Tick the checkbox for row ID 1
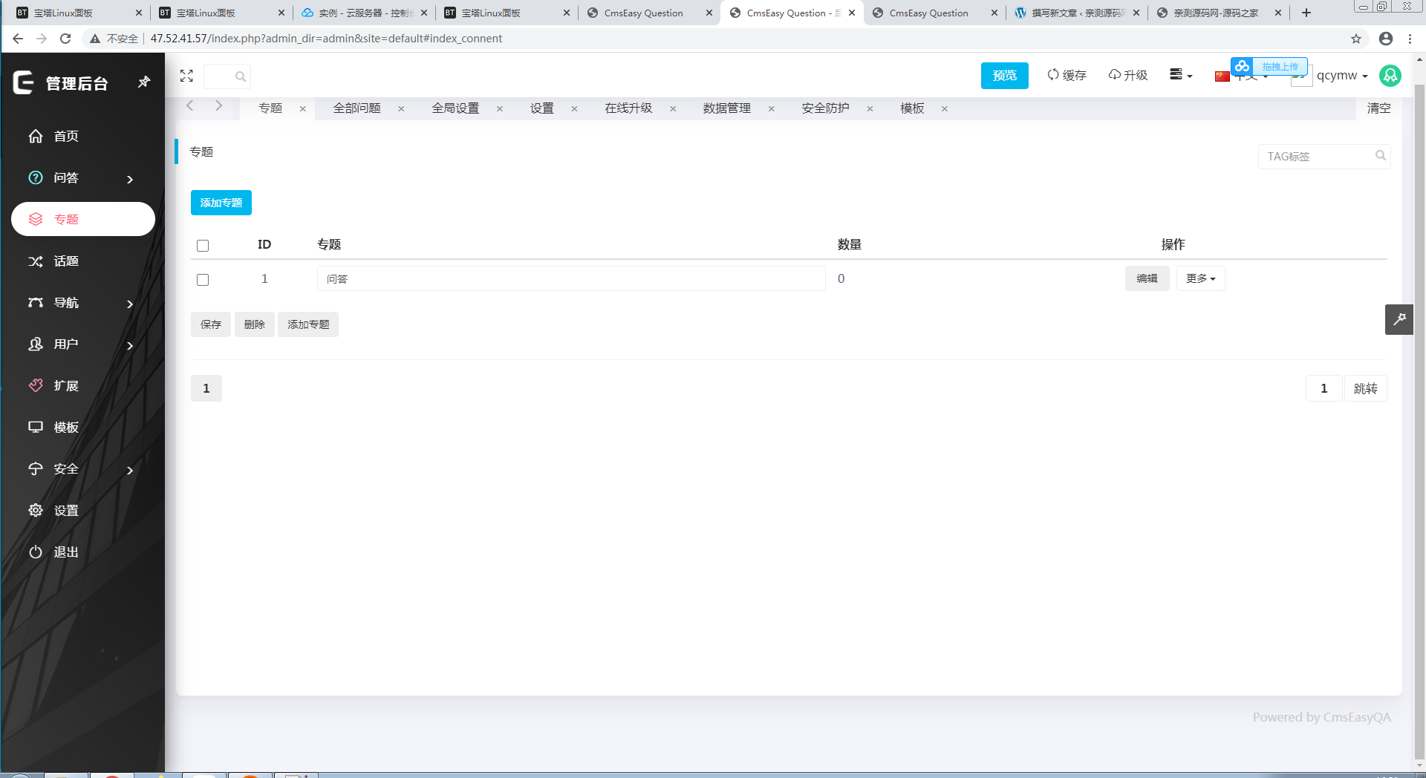The height and width of the screenshot is (778, 1426). click(x=203, y=280)
